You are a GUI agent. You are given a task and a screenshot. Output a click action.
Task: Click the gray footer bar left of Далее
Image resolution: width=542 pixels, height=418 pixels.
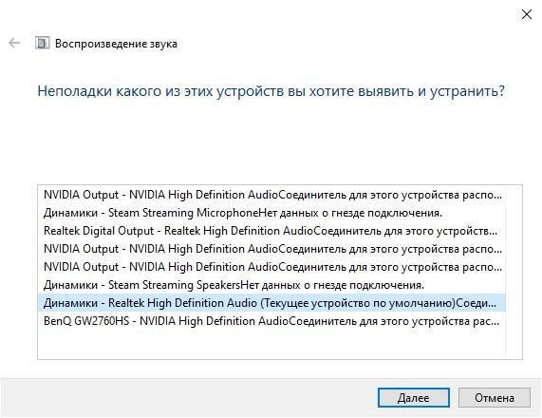188,397
